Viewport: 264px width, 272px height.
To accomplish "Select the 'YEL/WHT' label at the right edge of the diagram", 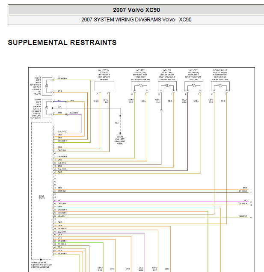I will click(x=243, y=216).
